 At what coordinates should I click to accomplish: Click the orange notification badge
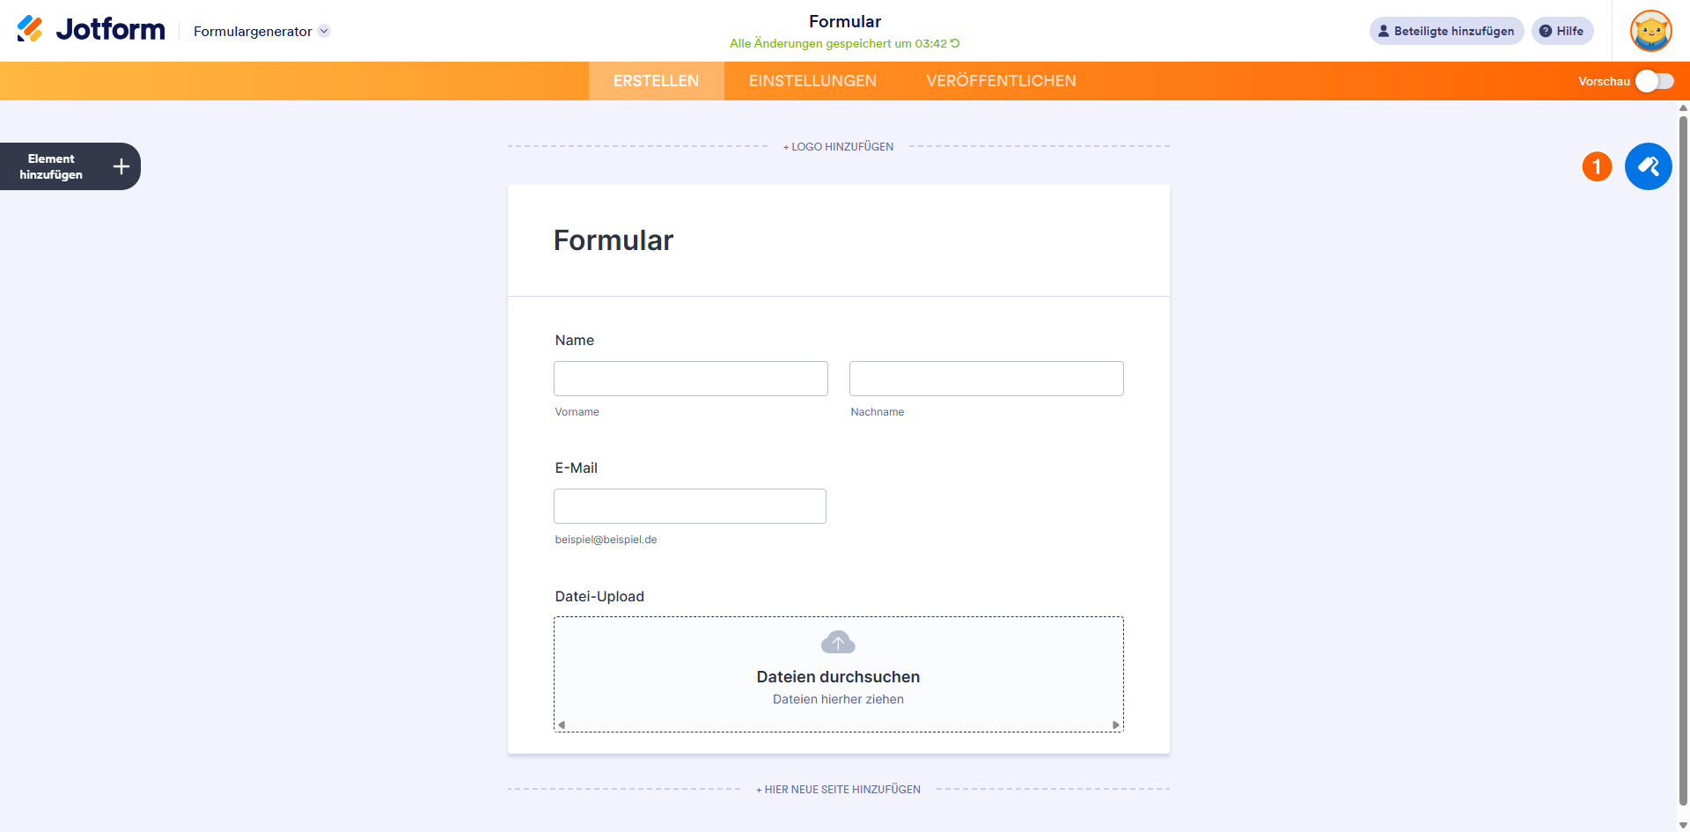point(1597,166)
